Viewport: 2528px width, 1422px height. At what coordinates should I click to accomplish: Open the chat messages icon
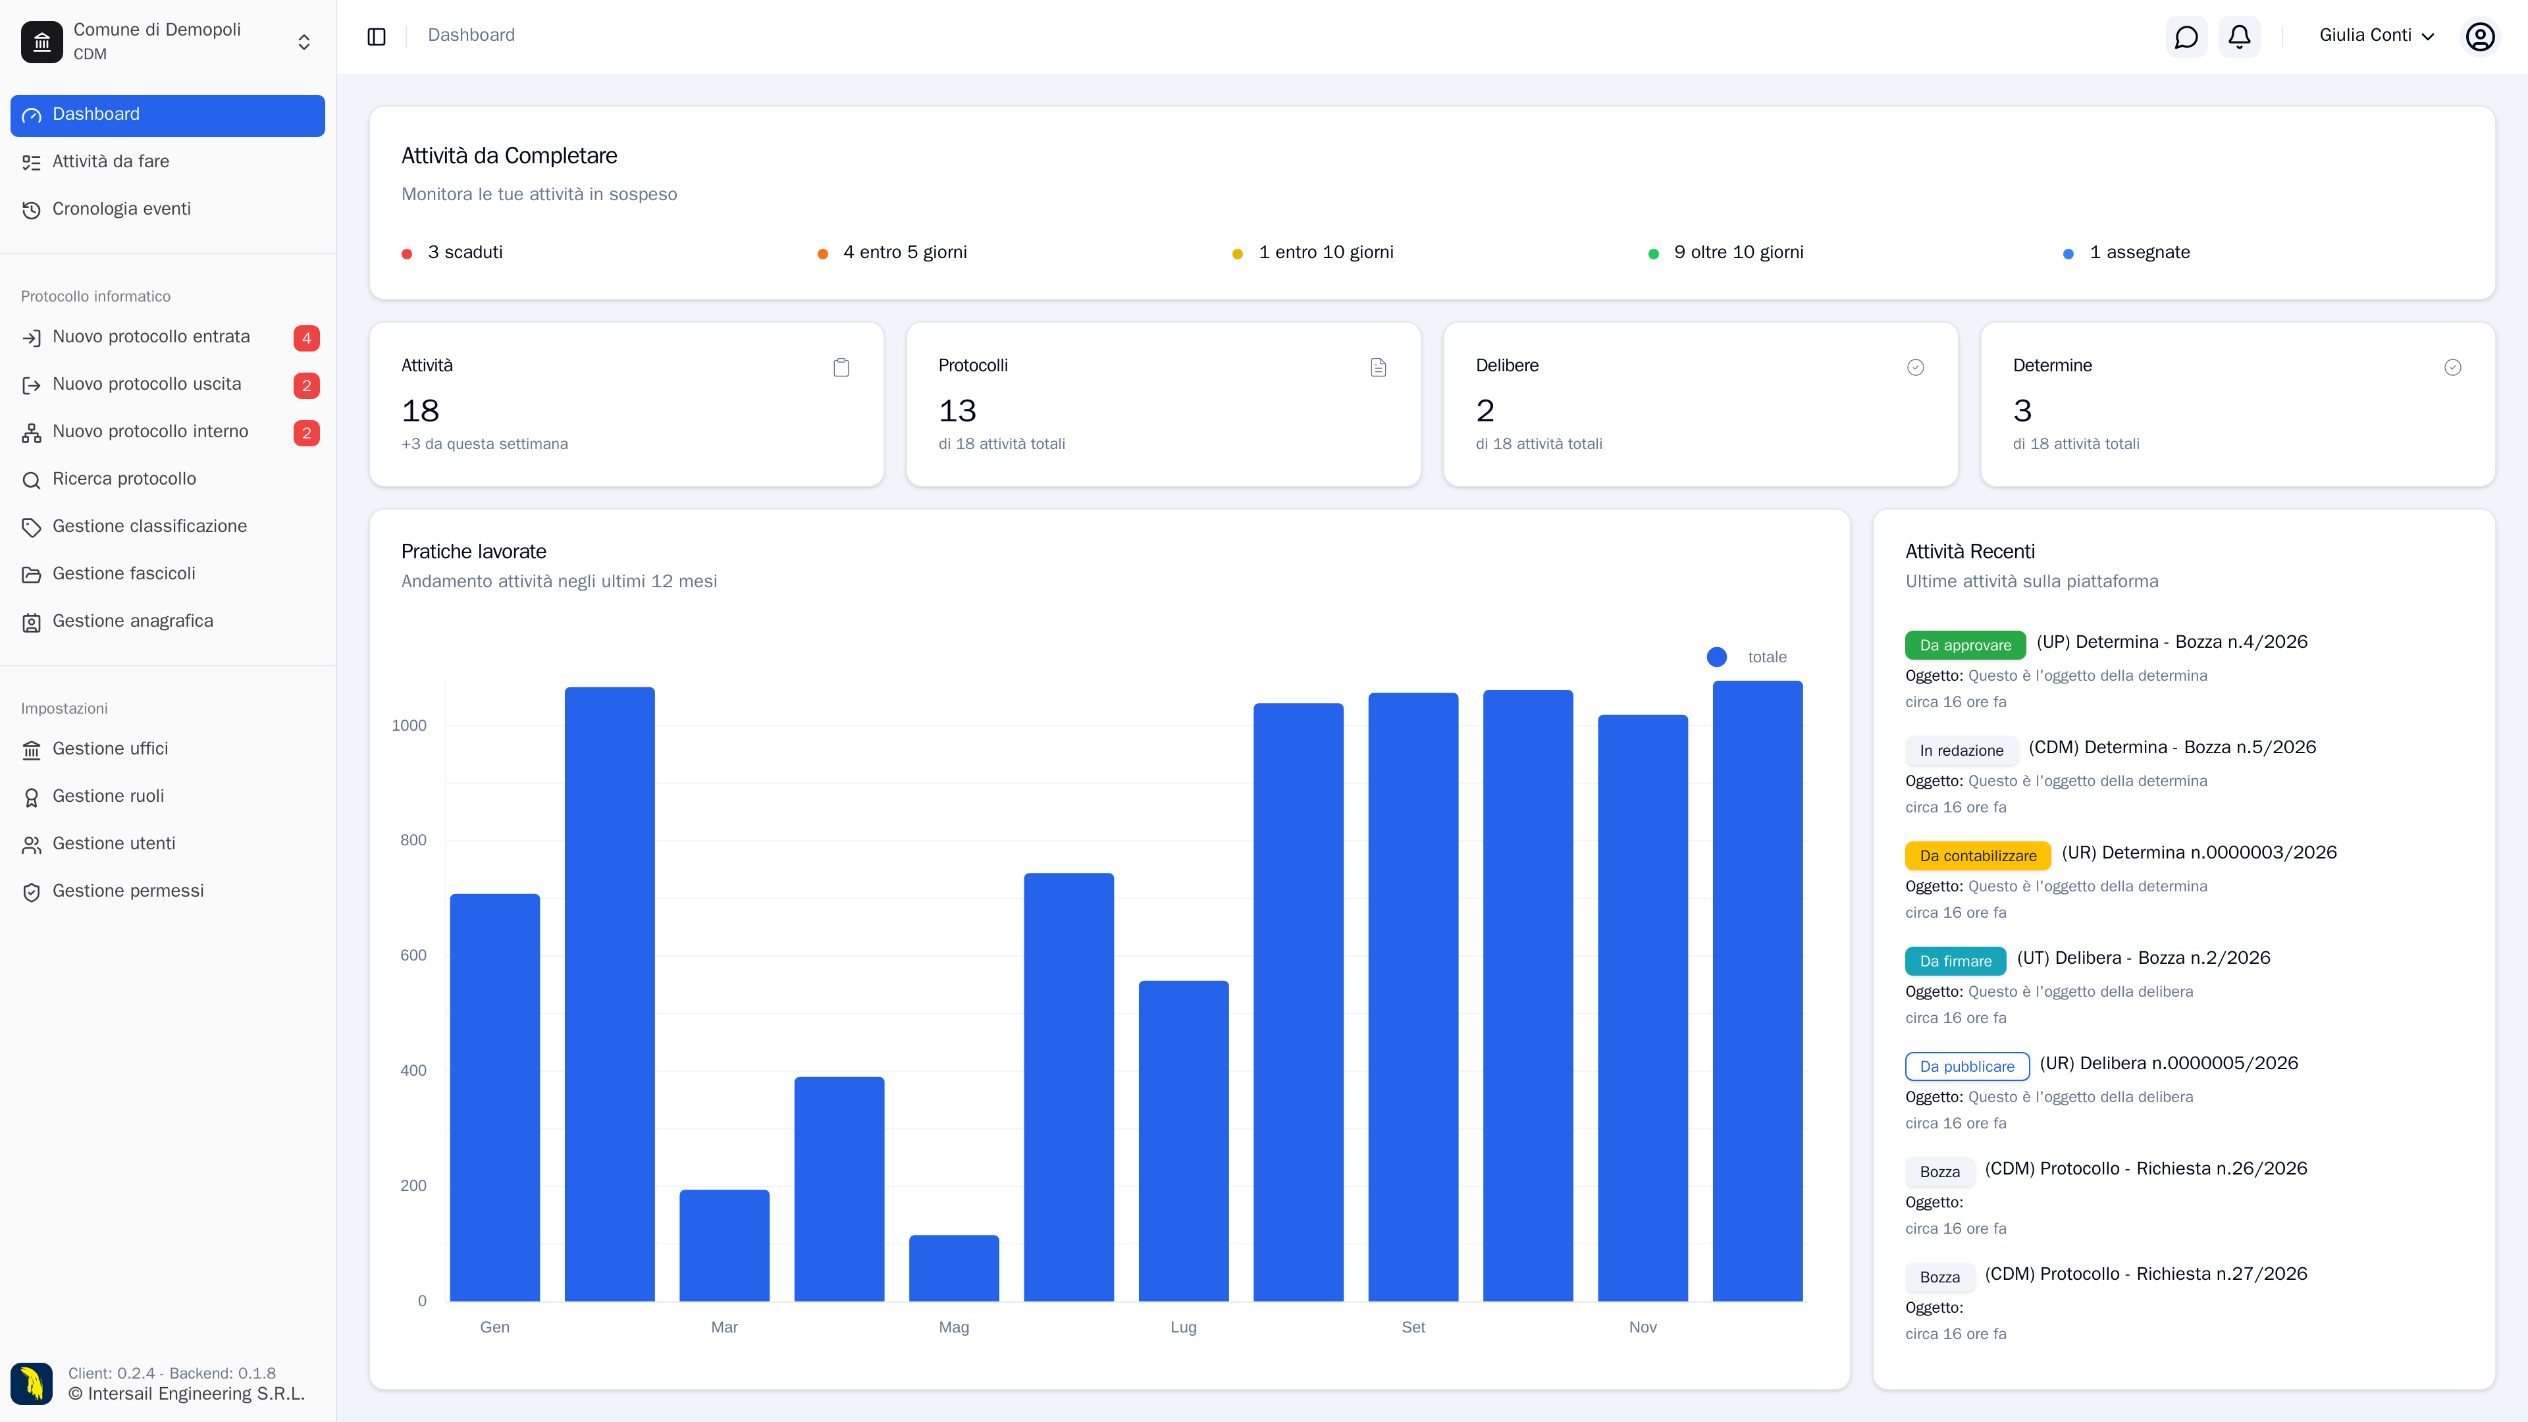(x=2186, y=36)
